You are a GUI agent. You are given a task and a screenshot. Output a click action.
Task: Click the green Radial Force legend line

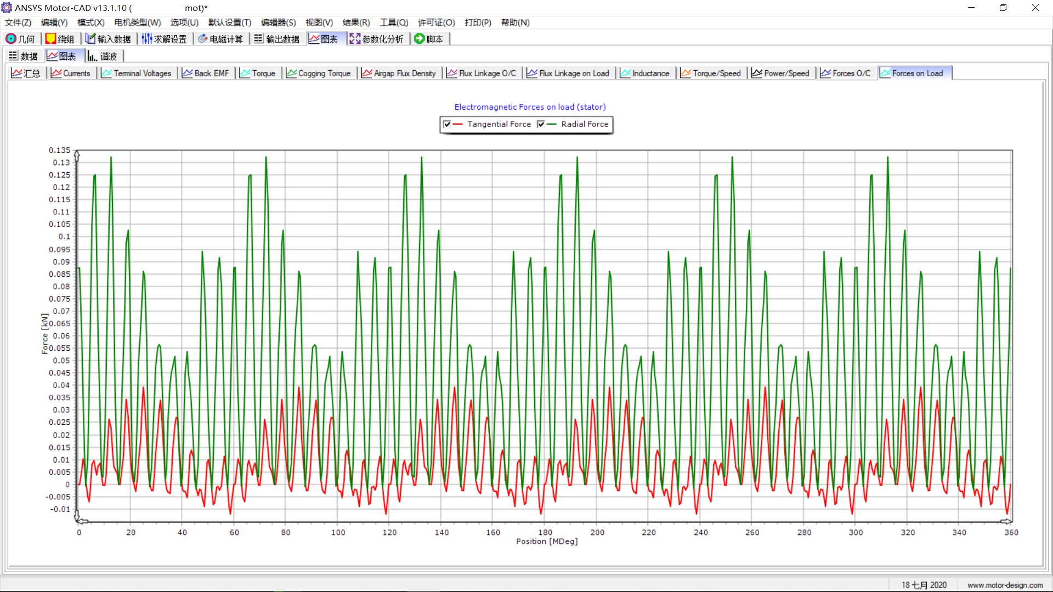551,124
